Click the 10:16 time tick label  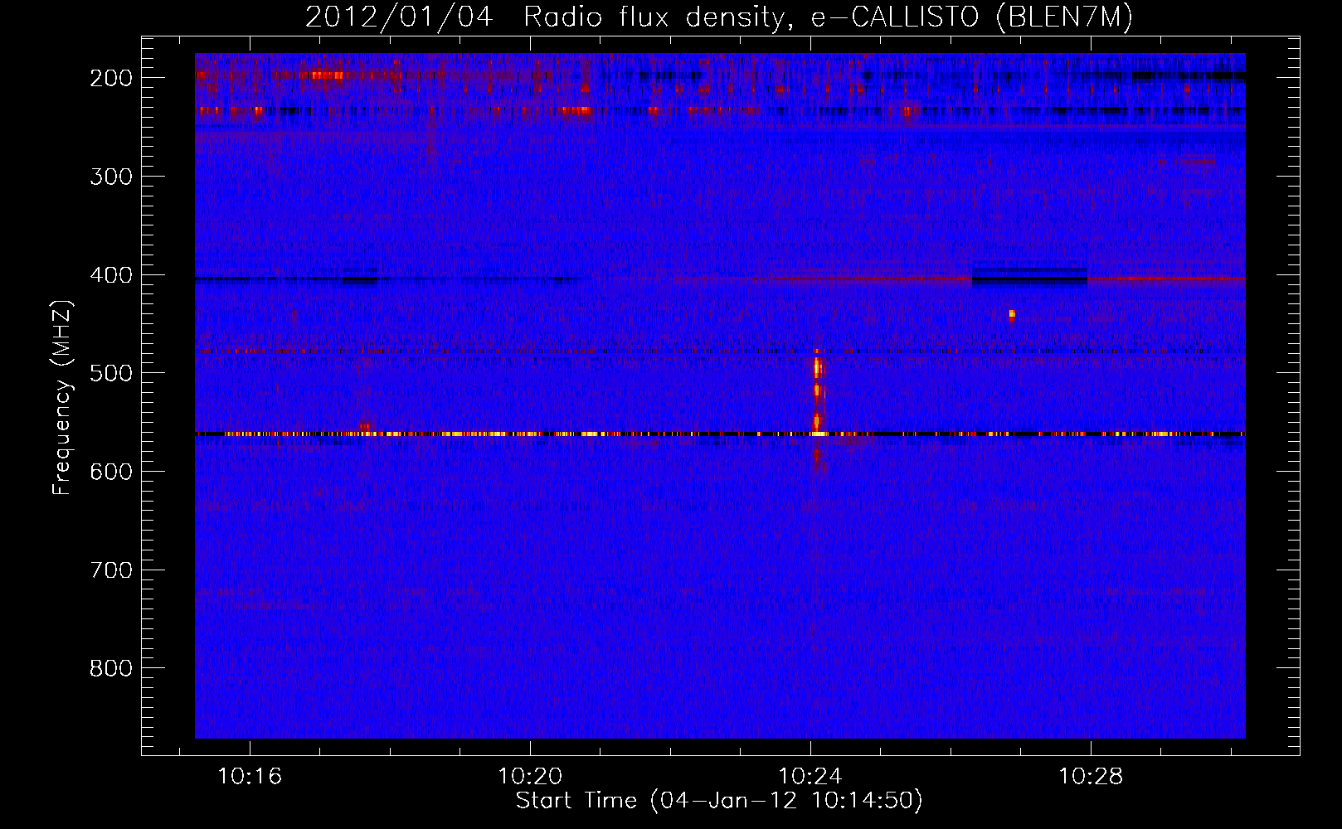[250, 776]
